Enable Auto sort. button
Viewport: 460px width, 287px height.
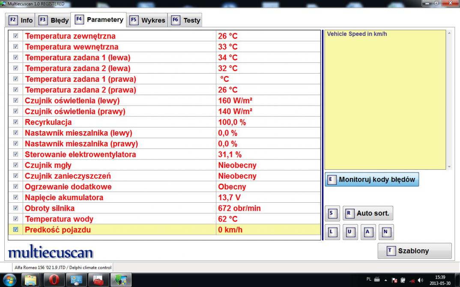[x=368, y=213]
